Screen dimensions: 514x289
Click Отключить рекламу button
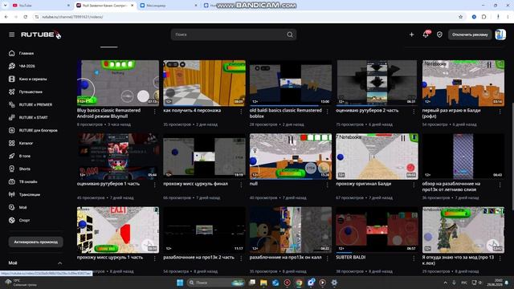(470, 35)
